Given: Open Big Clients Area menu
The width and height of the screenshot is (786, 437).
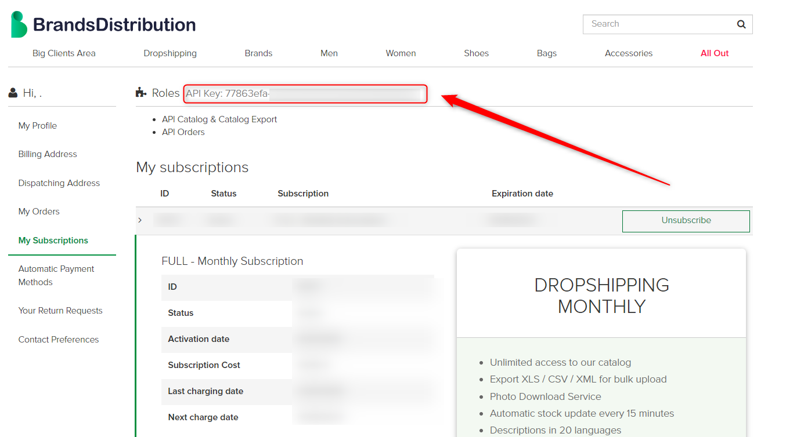Looking at the screenshot, I should click(64, 53).
